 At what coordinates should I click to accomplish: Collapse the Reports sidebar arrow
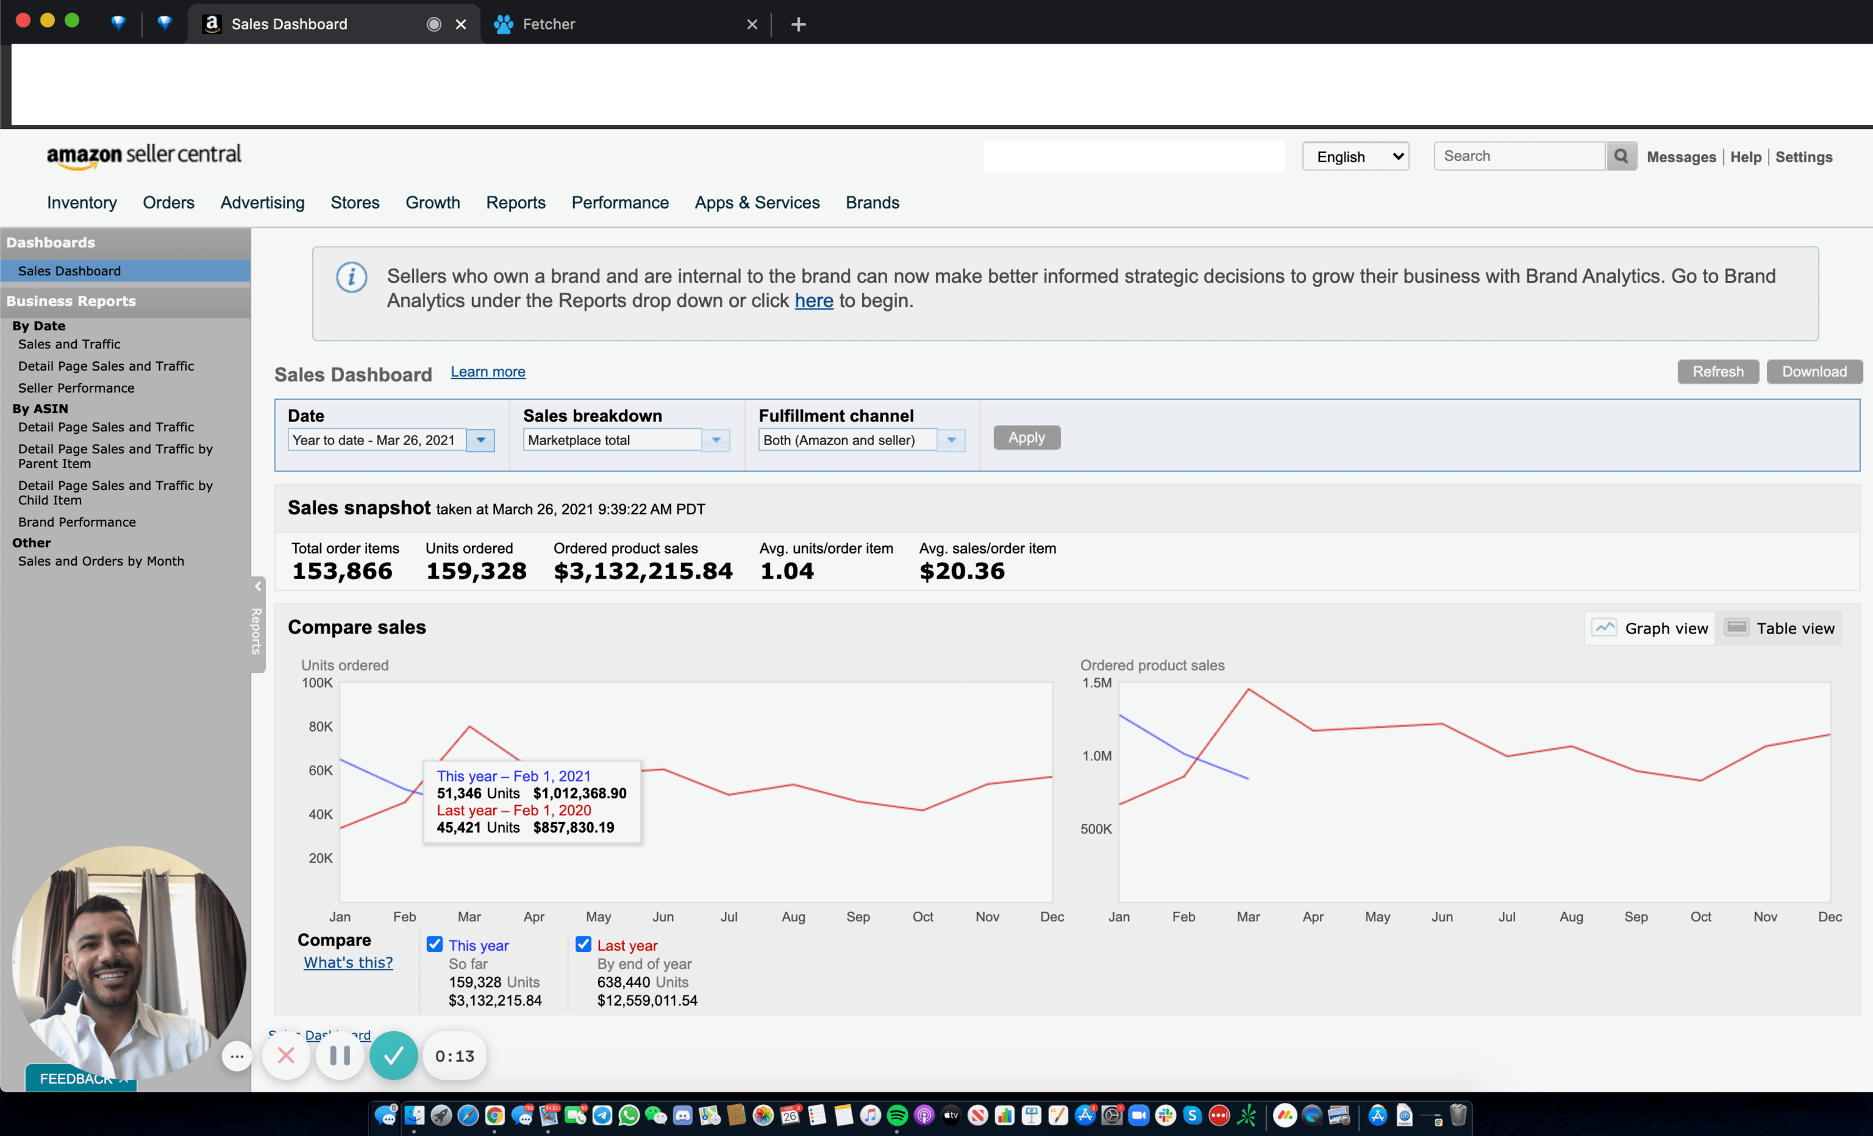[258, 586]
